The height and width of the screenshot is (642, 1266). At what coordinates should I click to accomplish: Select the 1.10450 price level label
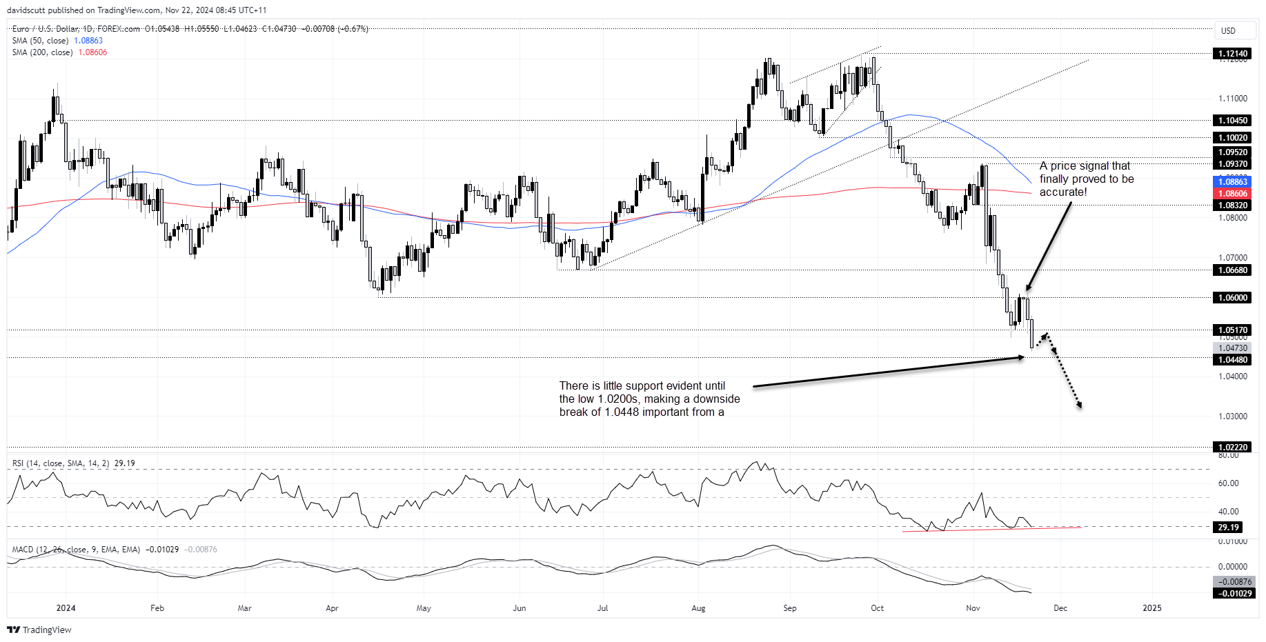[x=1233, y=121]
